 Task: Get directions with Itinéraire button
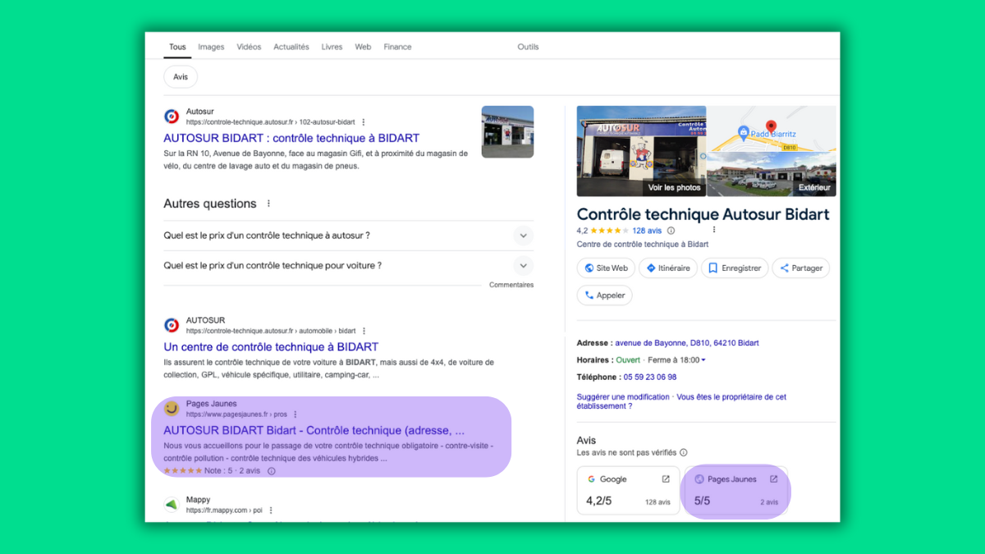(x=668, y=268)
